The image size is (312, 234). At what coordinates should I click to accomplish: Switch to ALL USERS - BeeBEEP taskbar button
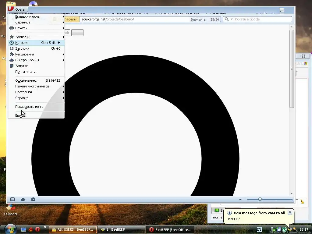(x=73, y=230)
